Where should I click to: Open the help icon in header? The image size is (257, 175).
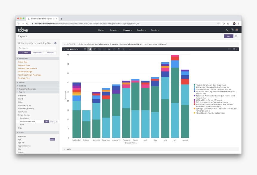coord(232,30)
